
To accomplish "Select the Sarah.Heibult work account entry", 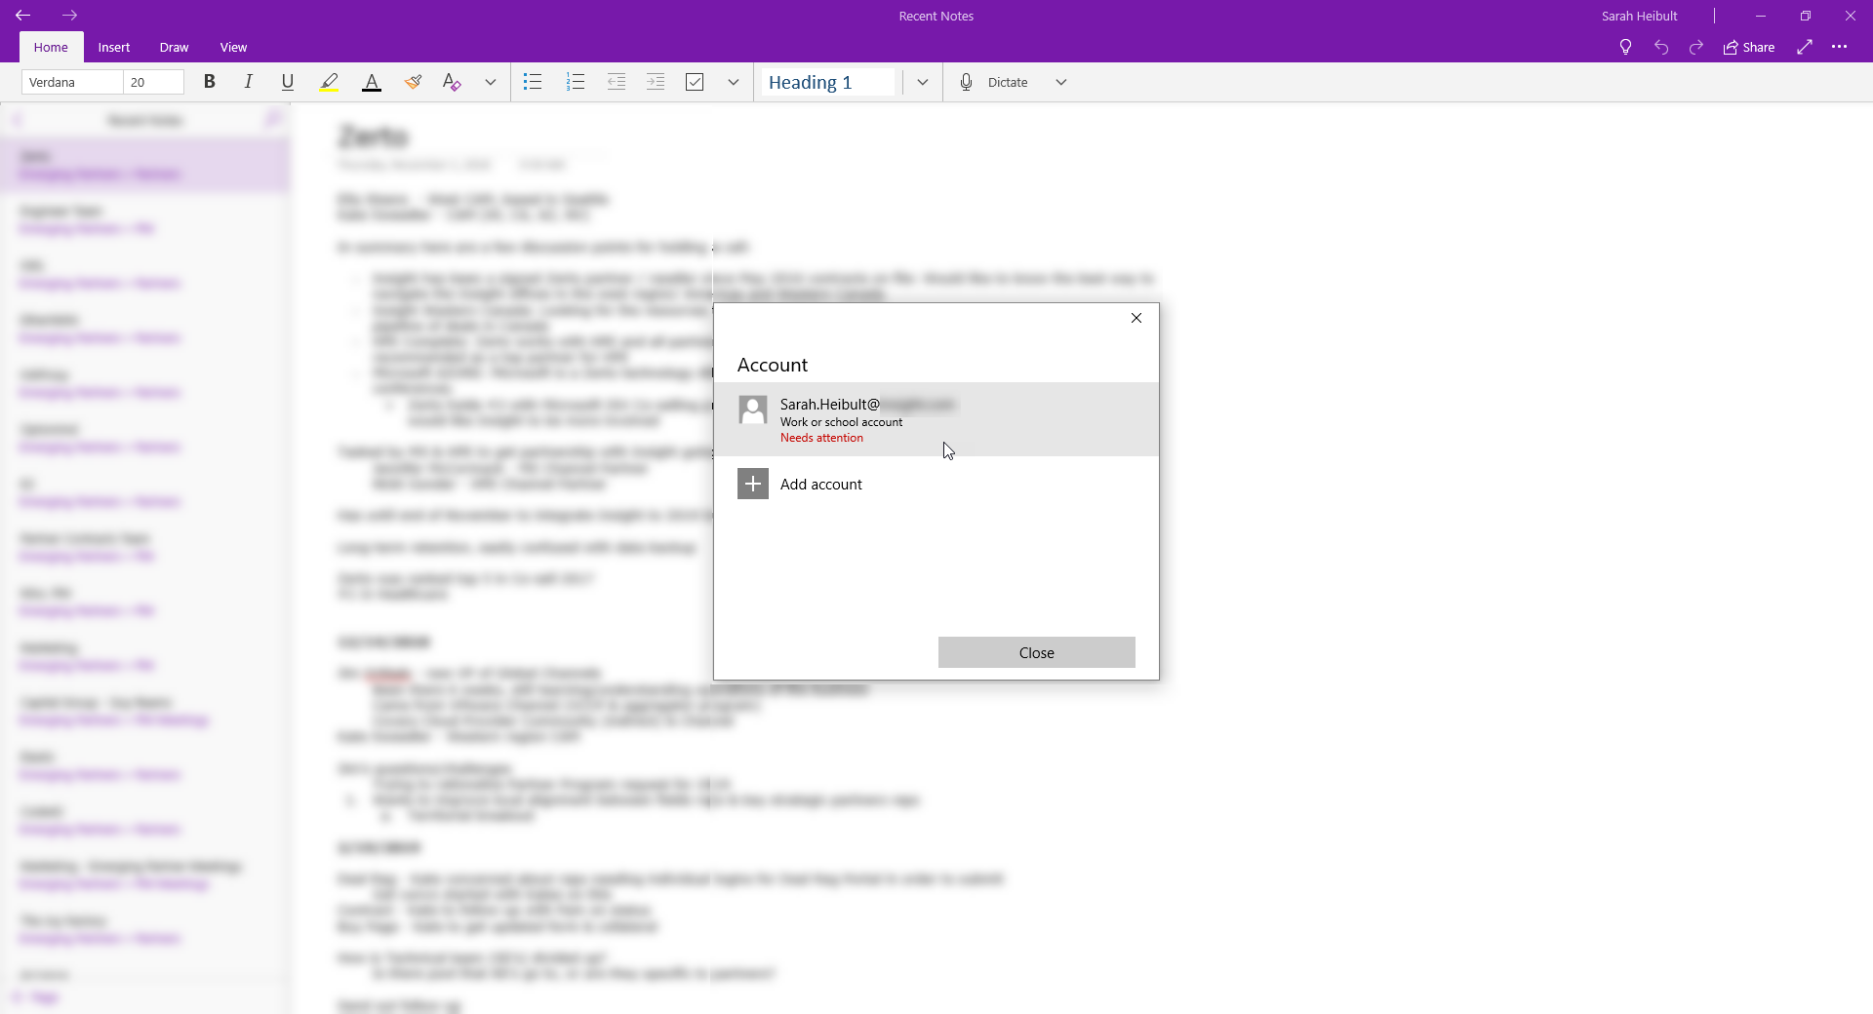I will click(936, 419).
